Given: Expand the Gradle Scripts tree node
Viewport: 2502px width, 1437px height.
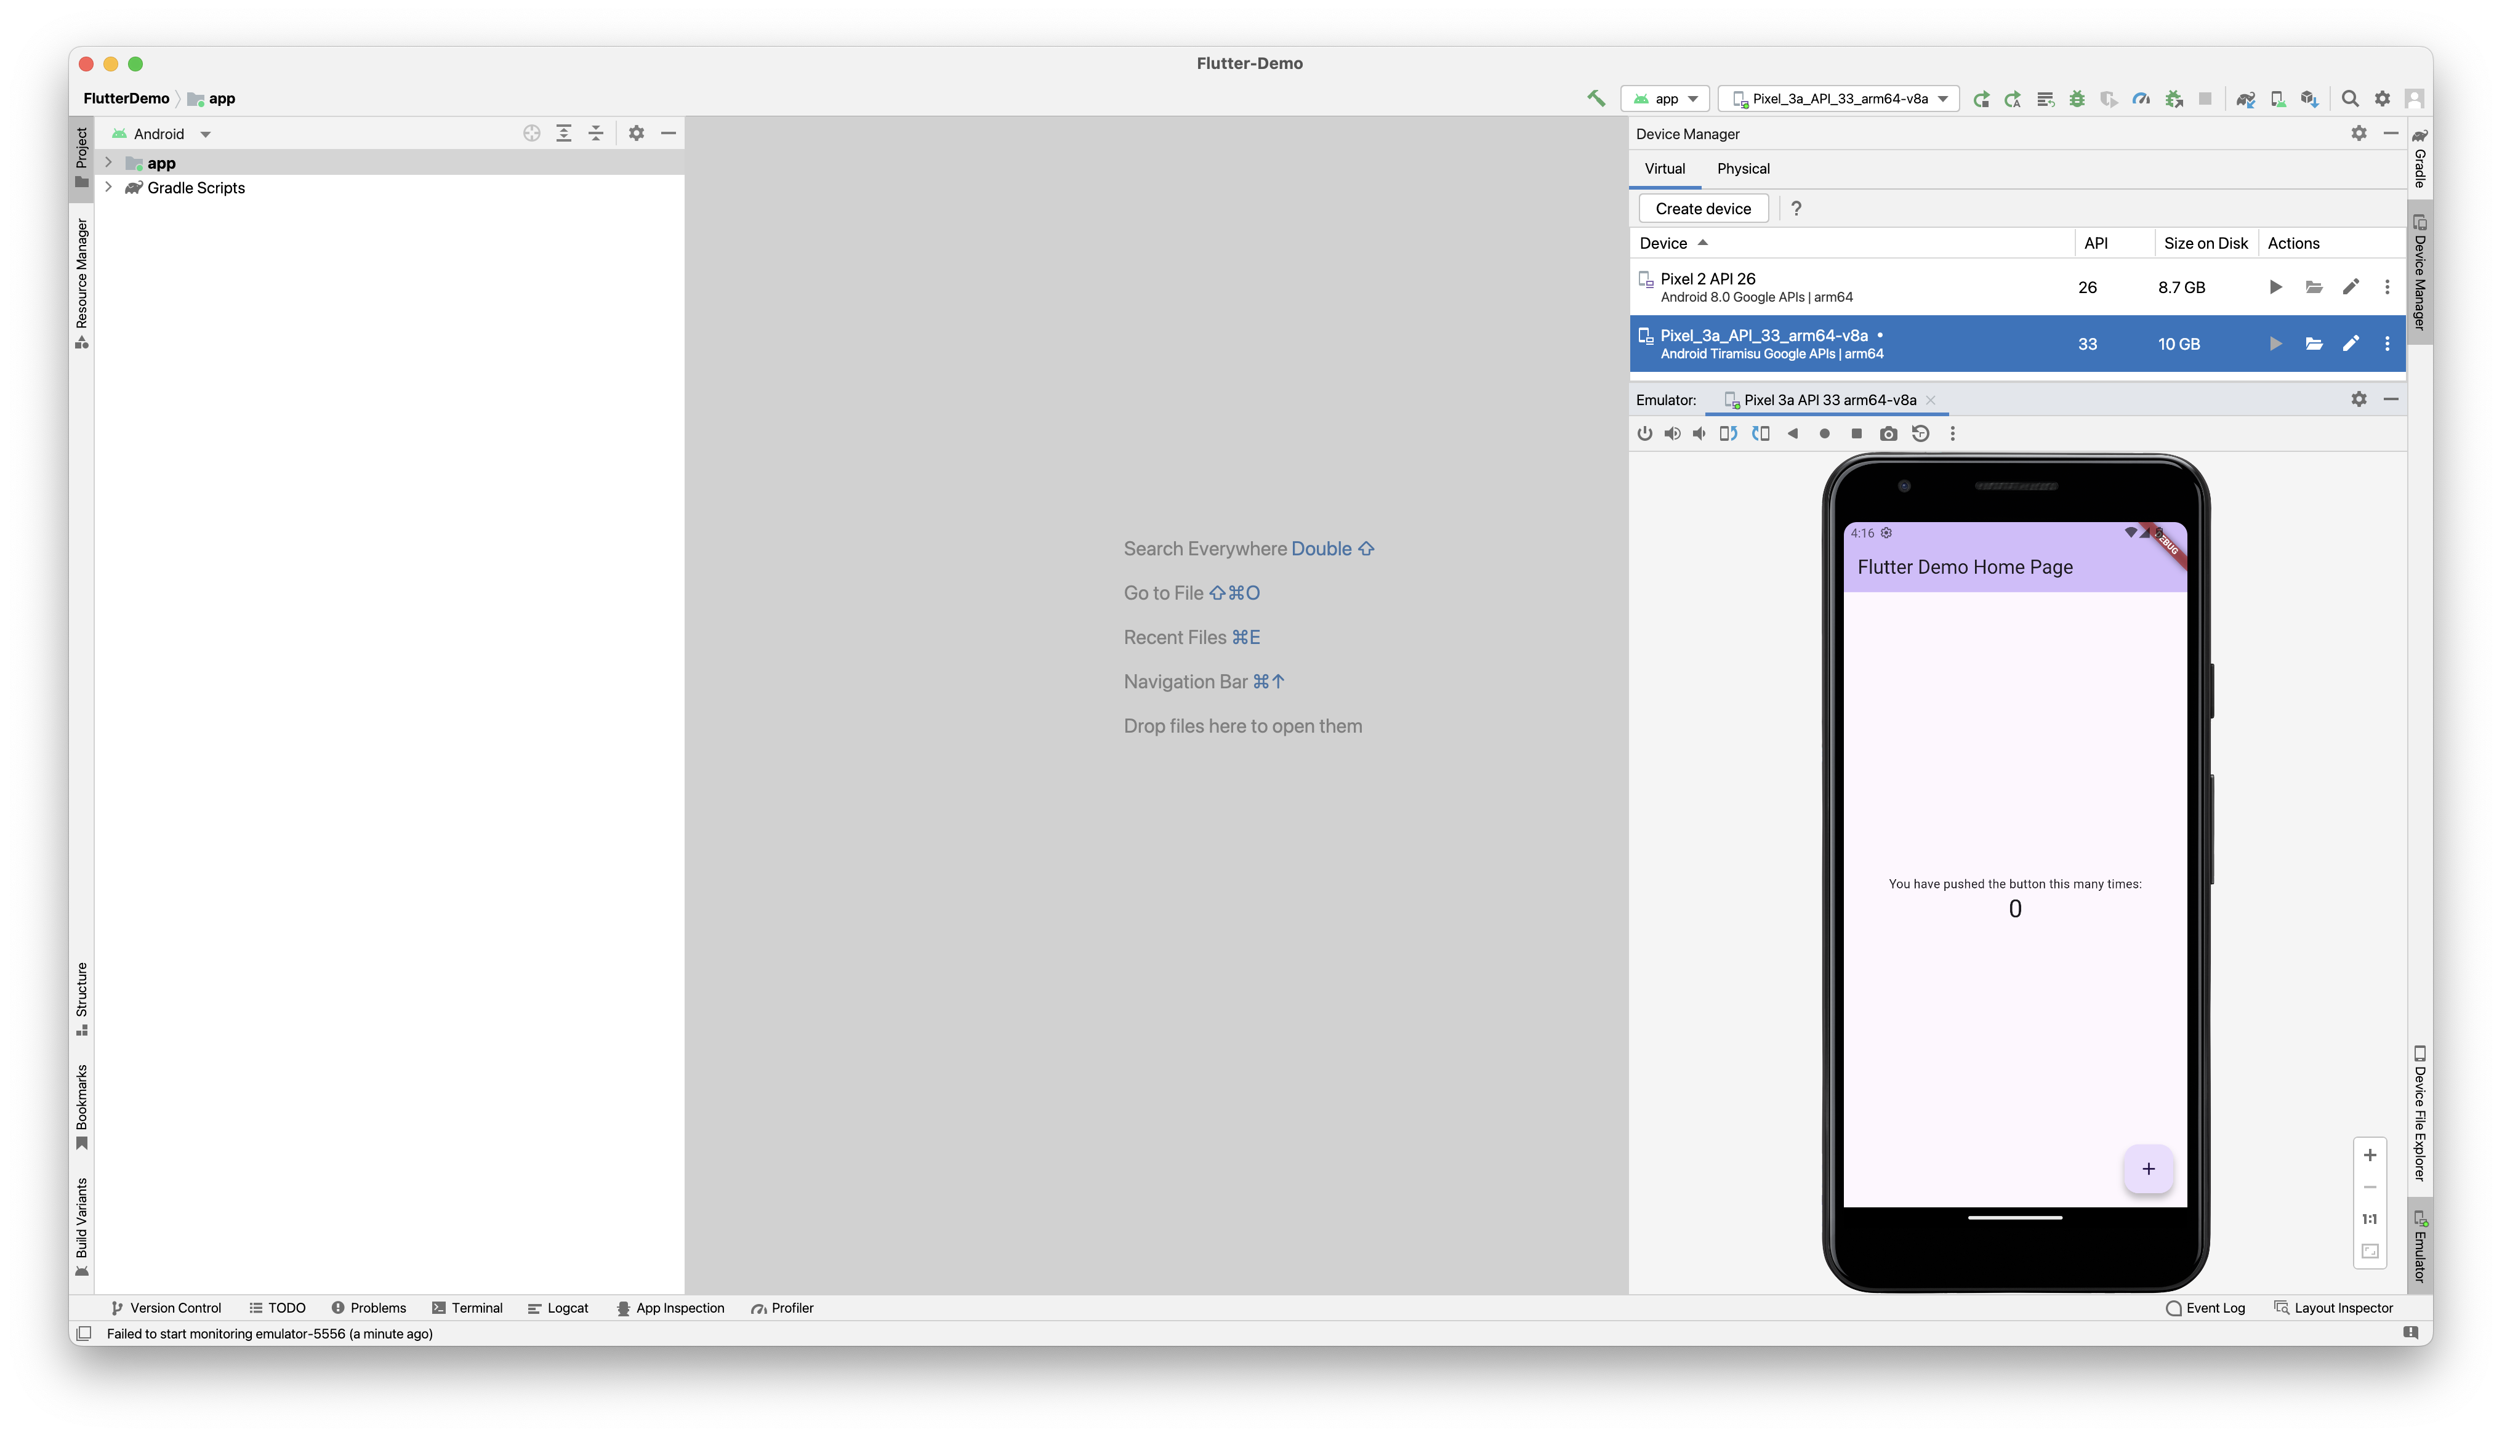Looking at the screenshot, I should [x=108, y=188].
